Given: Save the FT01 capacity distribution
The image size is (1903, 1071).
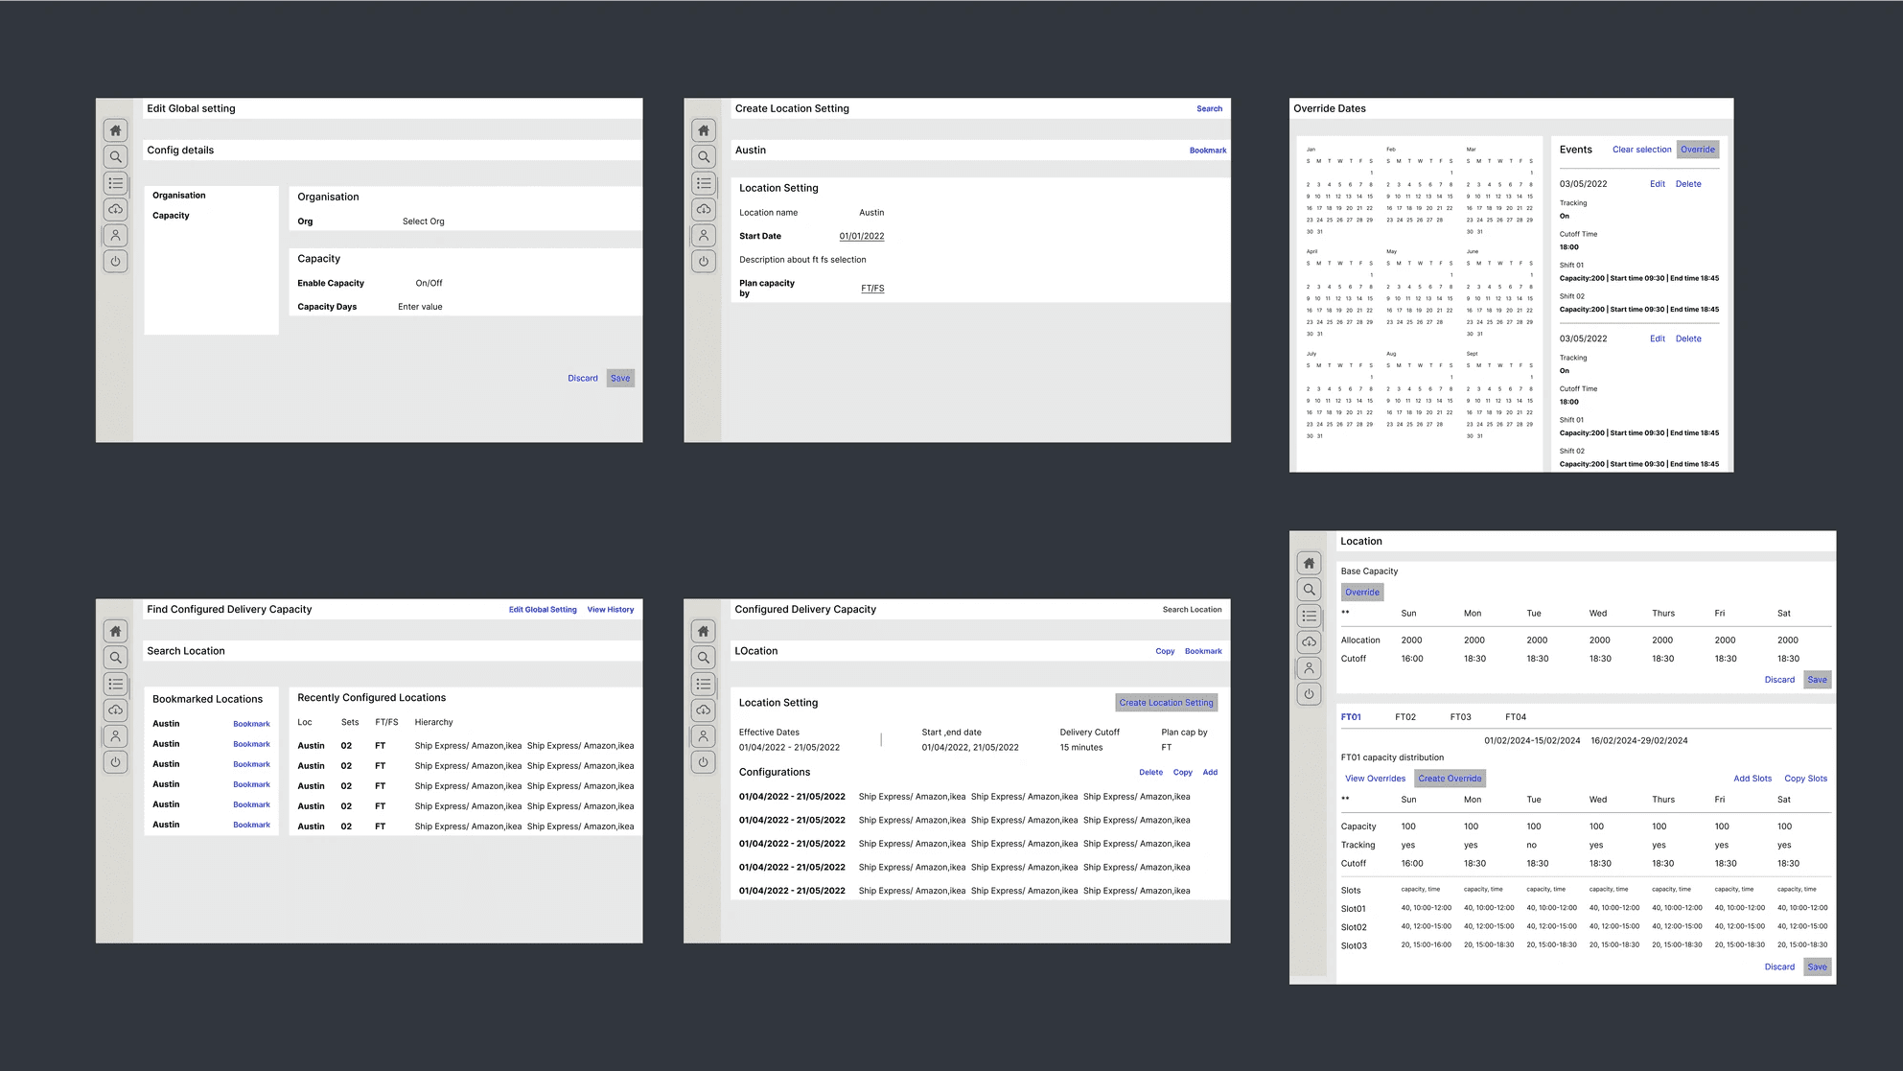Looking at the screenshot, I should [1817, 967].
